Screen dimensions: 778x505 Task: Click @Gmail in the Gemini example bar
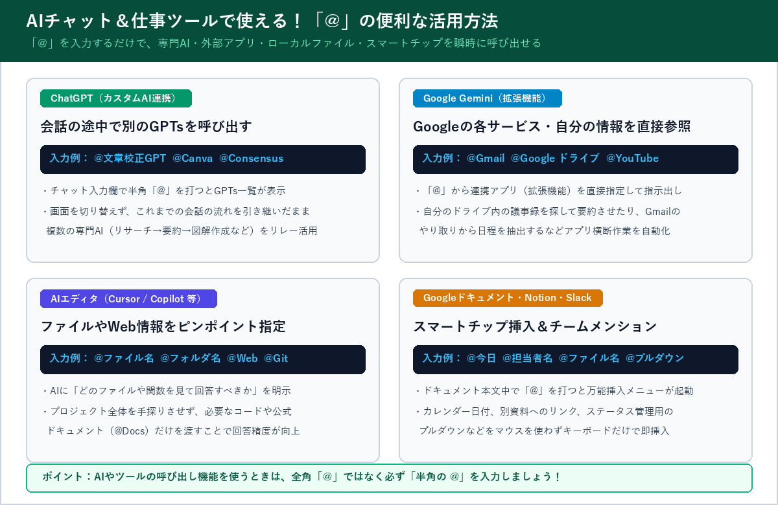tap(486, 159)
